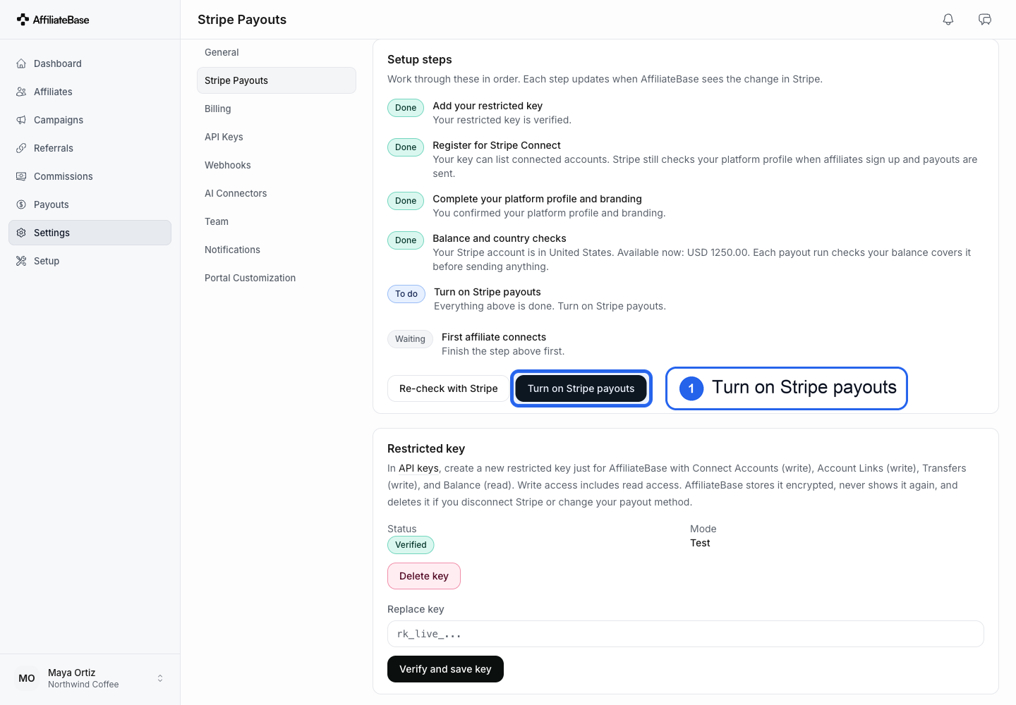Click the Verified status badge
Screen dimensions: 1016x705
point(411,545)
